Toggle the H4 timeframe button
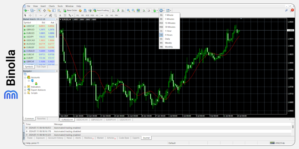Screen dimensions: 299x149 click(x=102, y=15)
